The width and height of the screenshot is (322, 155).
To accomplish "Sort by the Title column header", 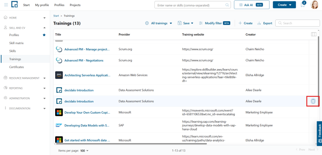I will [x=58, y=35].
